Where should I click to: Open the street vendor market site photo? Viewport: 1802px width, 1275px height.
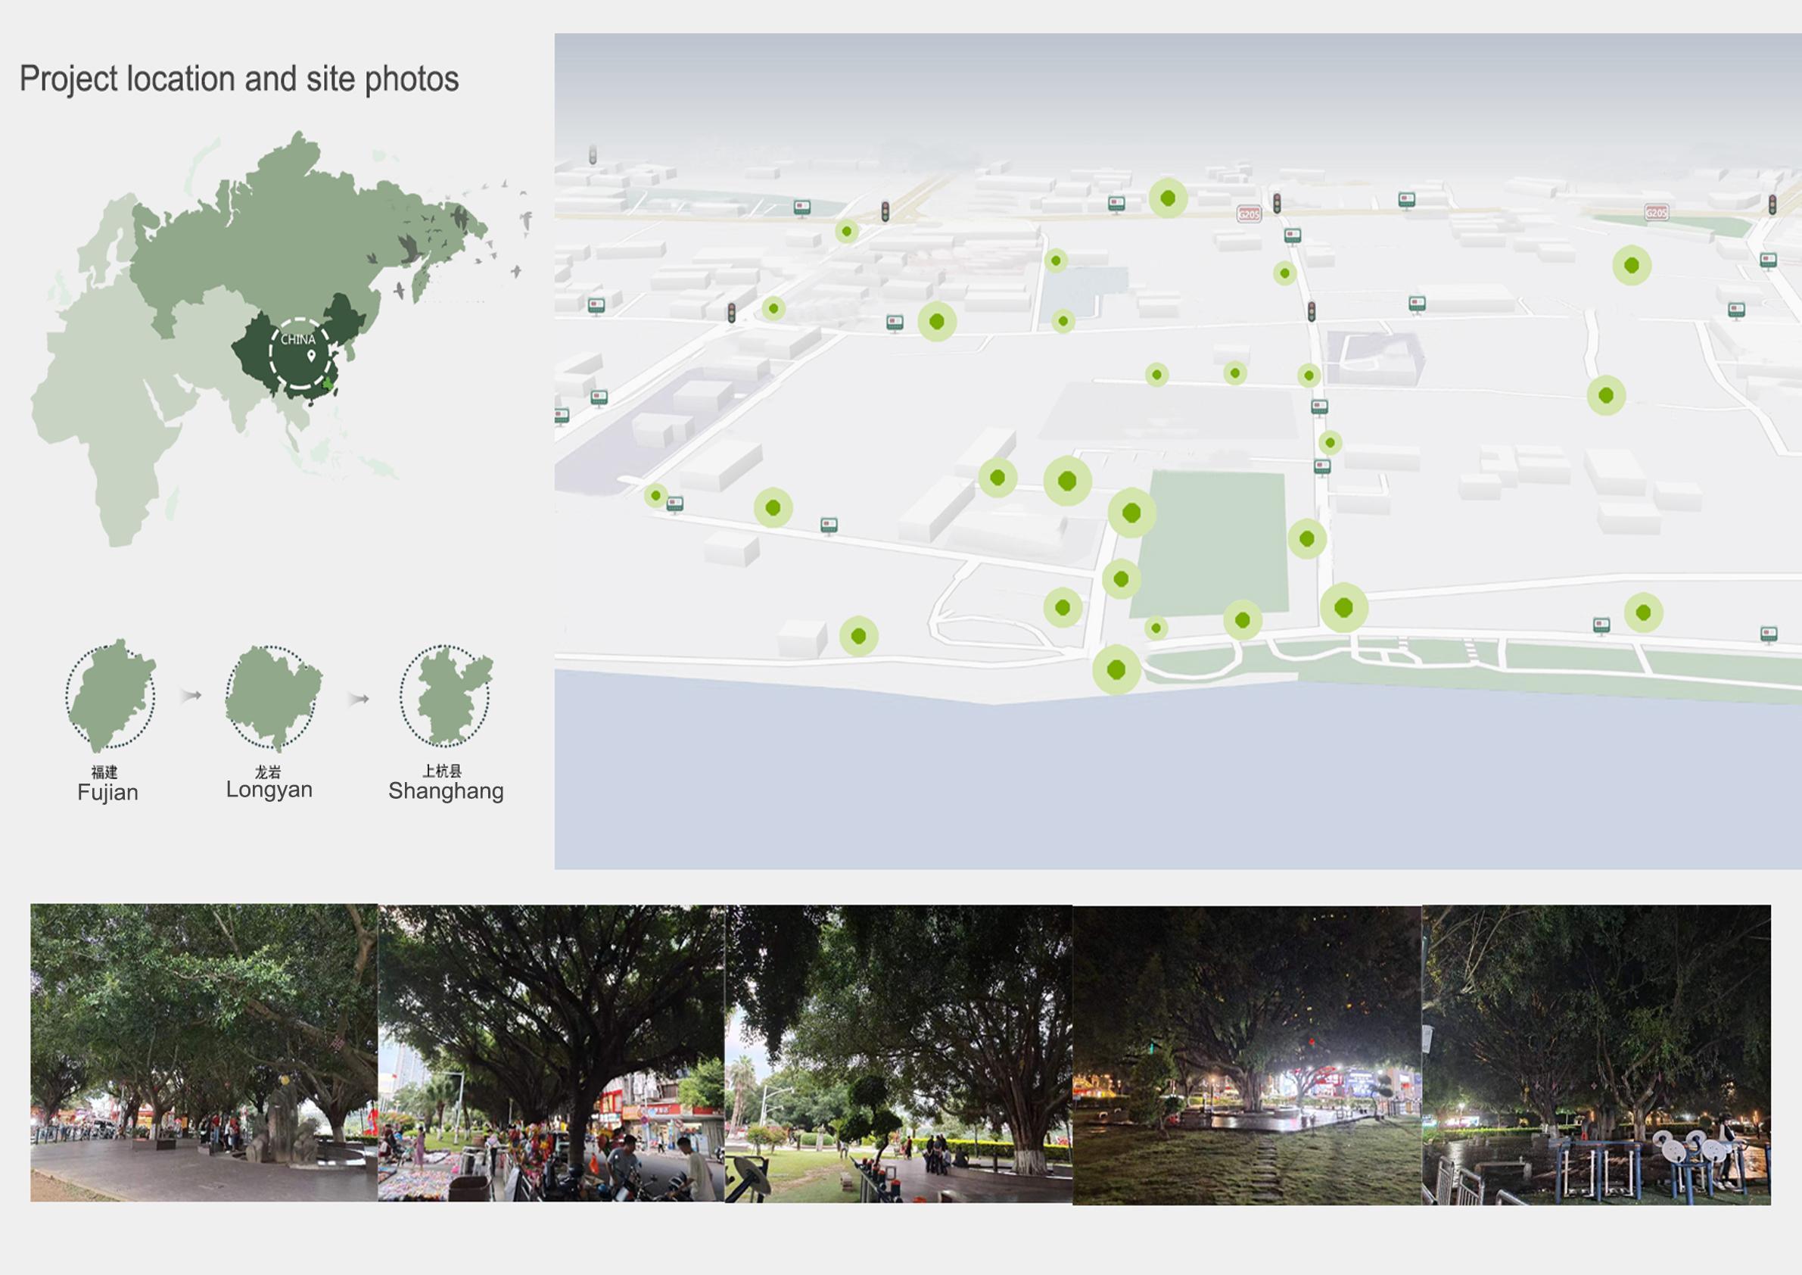(x=551, y=1053)
